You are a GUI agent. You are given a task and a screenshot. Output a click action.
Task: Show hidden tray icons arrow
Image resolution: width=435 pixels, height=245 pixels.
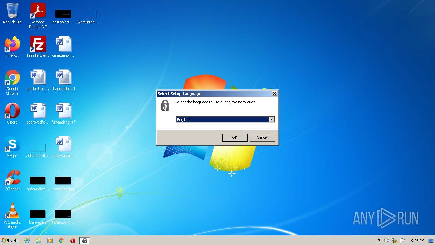click(x=379, y=241)
